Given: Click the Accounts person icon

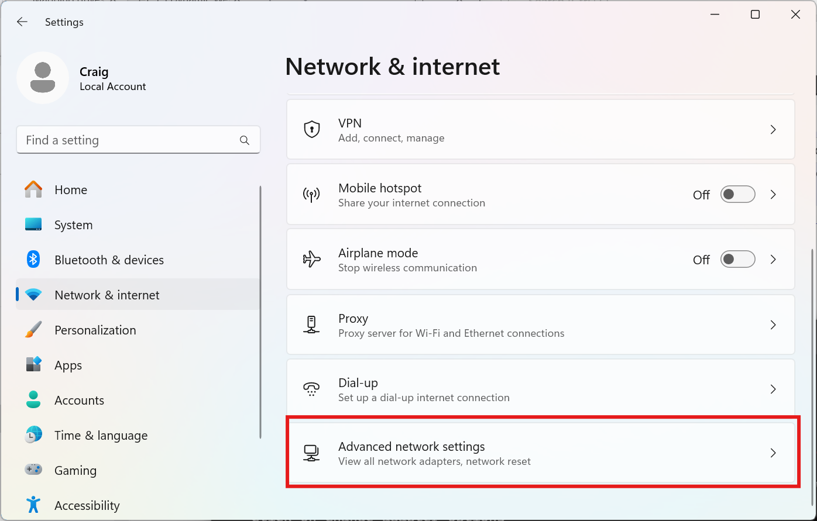Looking at the screenshot, I should (x=33, y=400).
